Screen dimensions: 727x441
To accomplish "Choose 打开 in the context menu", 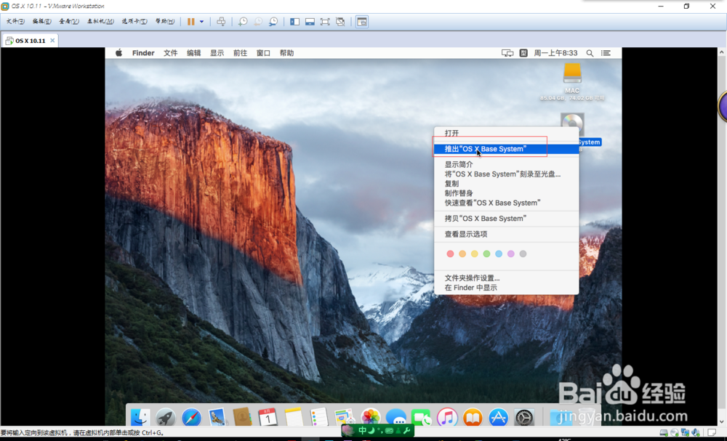I will 506,133.
